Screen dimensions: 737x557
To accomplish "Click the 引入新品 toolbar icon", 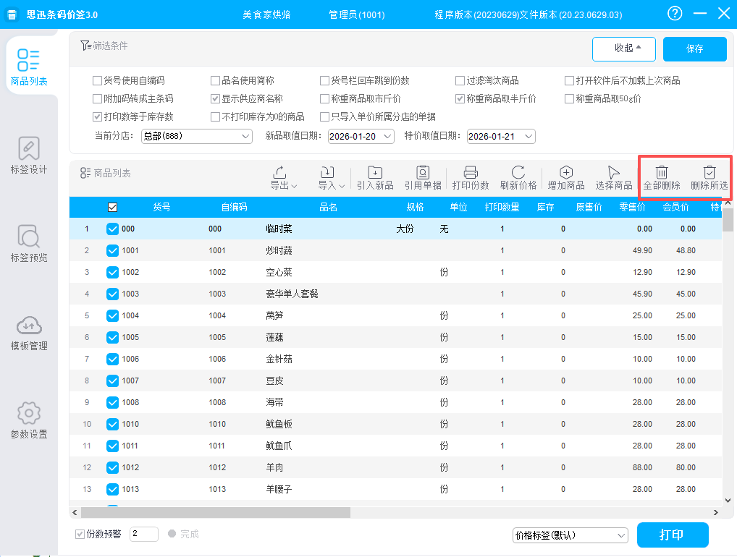I will pyautogui.click(x=375, y=173).
